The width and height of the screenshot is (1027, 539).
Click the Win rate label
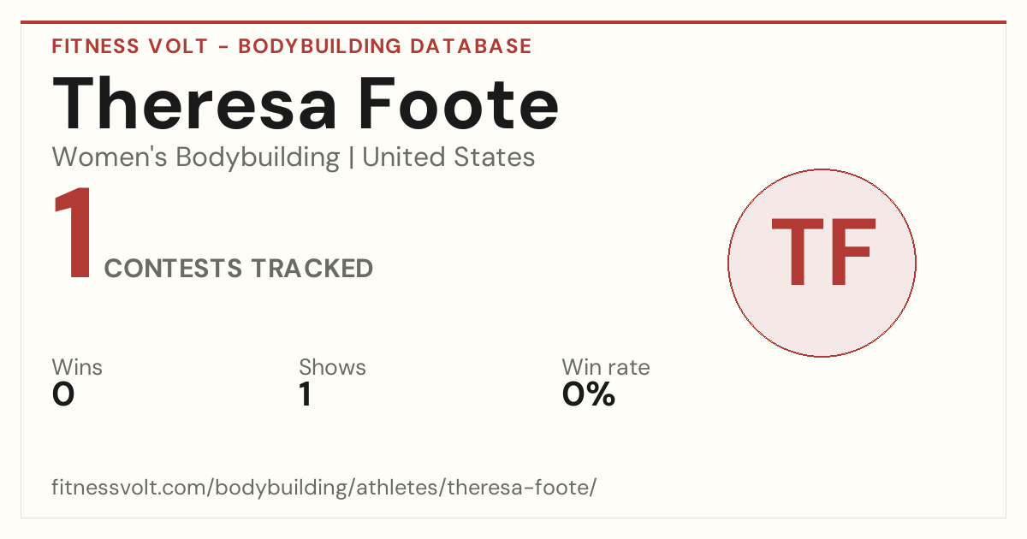tap(606, 367)
